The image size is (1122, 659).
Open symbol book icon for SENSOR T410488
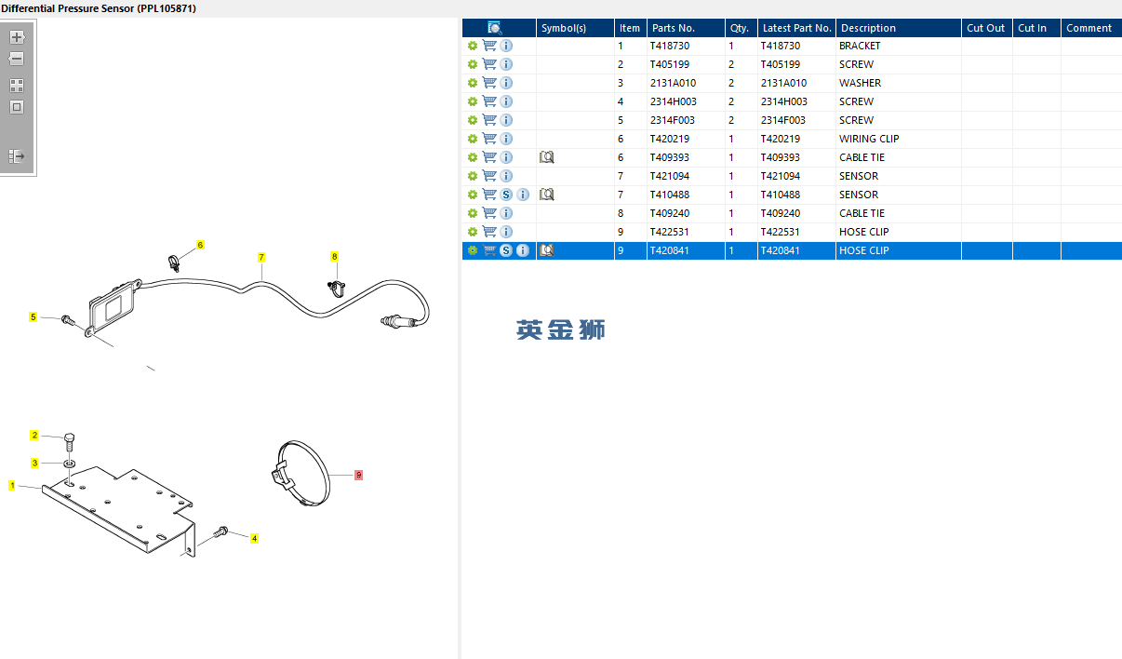547,195
